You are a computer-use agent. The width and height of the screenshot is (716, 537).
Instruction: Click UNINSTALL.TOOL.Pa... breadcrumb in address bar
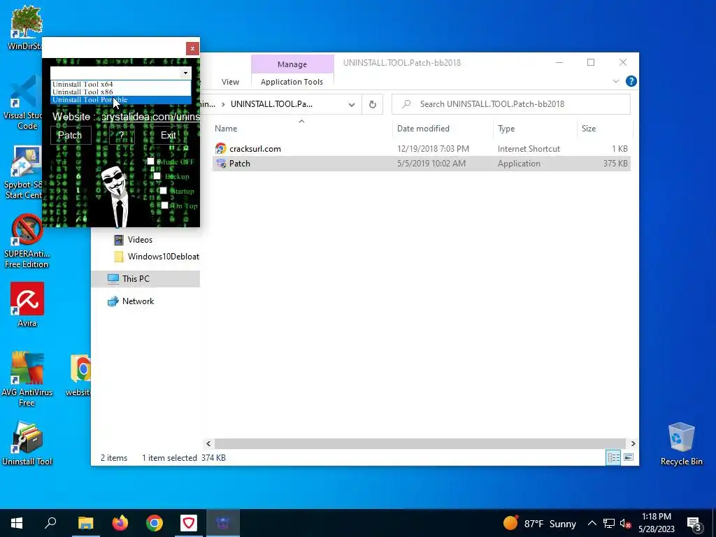272,104
